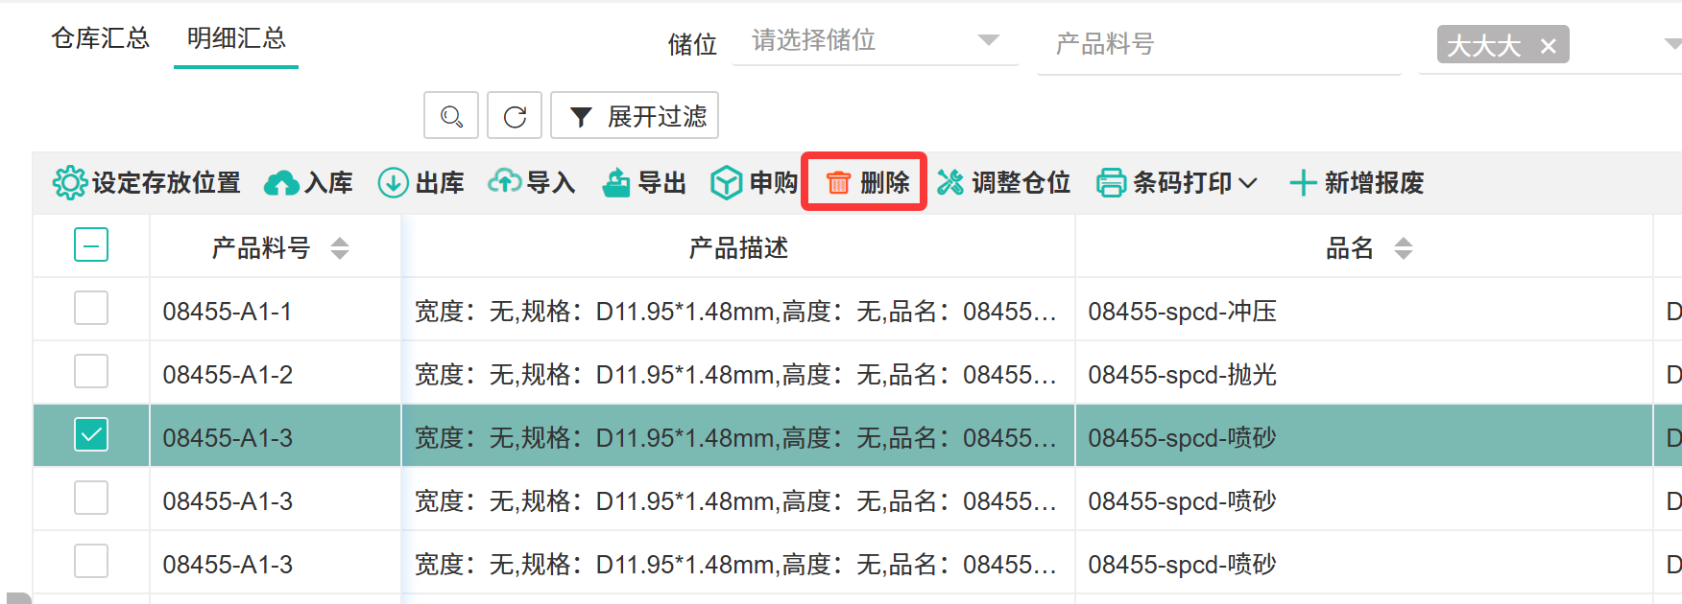Image resolution: width=1682 pixels, height=604 pixels.
Task: Sort by 产品料号 column arrows
Action: point(340,248)
